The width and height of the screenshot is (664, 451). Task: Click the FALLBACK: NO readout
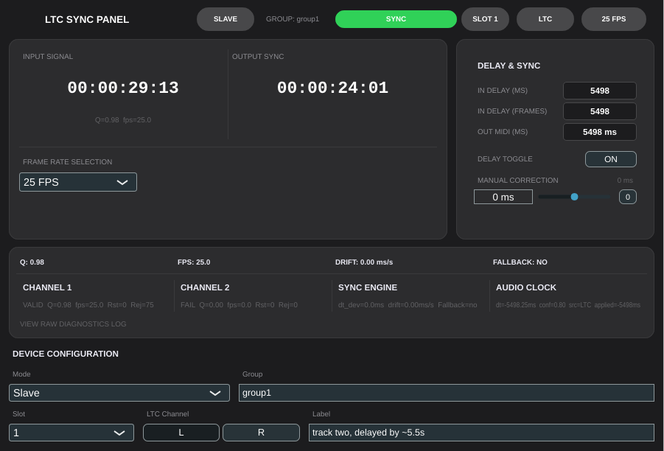pyautogui.click(x=520, y=262)
